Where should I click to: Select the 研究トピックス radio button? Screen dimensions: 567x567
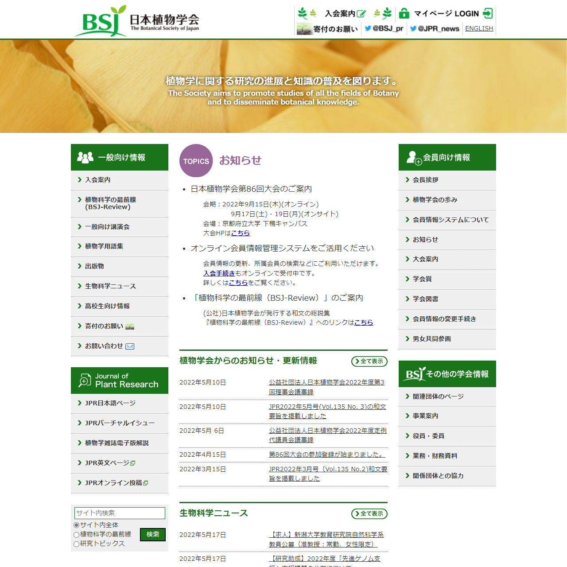[x=77, y=544]
